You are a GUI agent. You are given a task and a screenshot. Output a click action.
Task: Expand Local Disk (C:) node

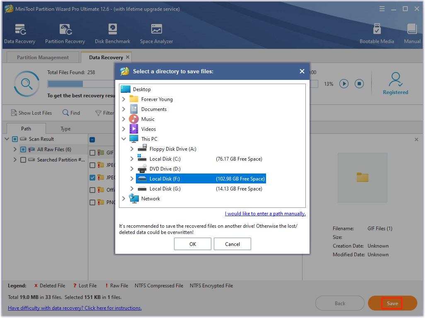(x=132, y=159)
